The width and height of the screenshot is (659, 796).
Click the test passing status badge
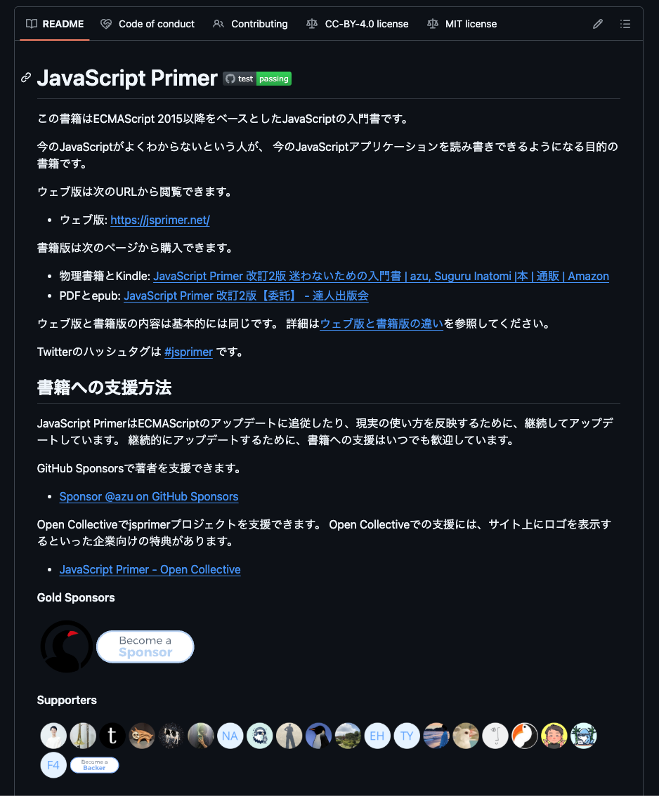(257, 79)
